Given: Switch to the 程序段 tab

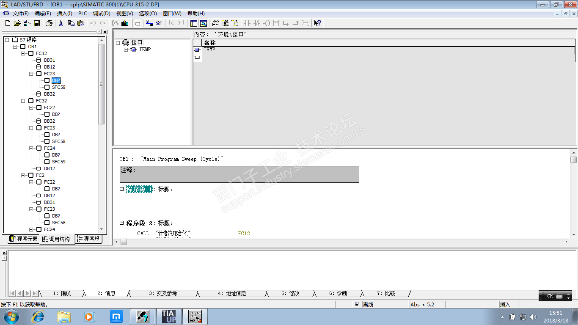Looking at the screenshot, I should (x=88, y=239).
